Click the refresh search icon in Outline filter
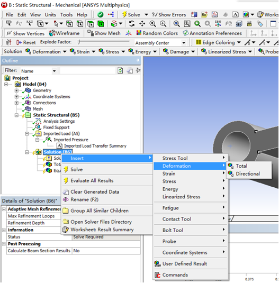 120,70
